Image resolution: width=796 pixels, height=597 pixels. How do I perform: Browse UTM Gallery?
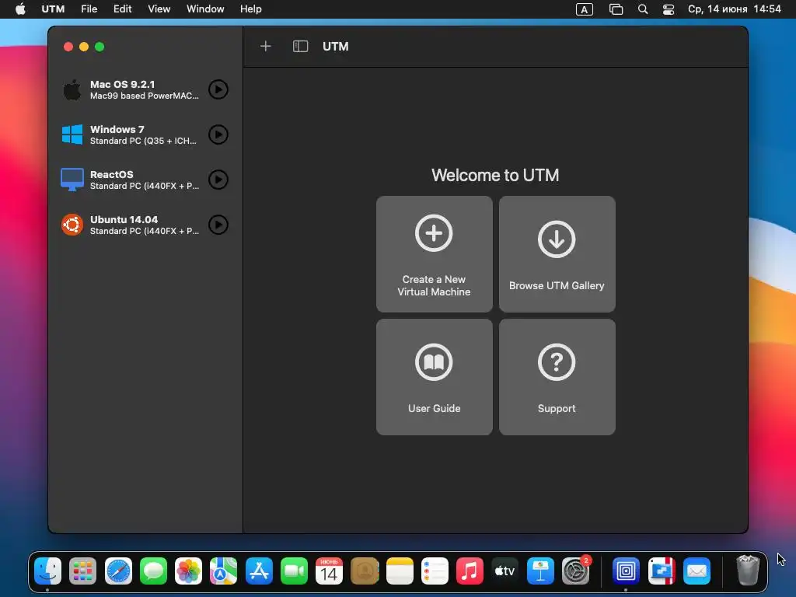pyautogui.click(x=557, y=254)
